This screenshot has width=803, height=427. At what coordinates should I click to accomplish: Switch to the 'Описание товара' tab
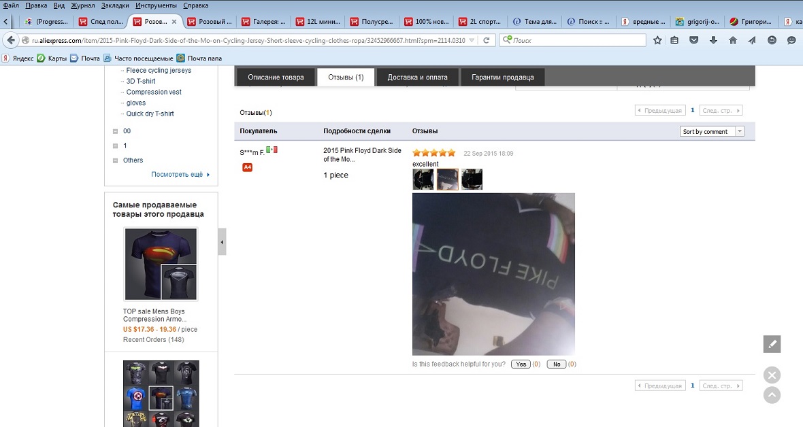coord(276,77)
